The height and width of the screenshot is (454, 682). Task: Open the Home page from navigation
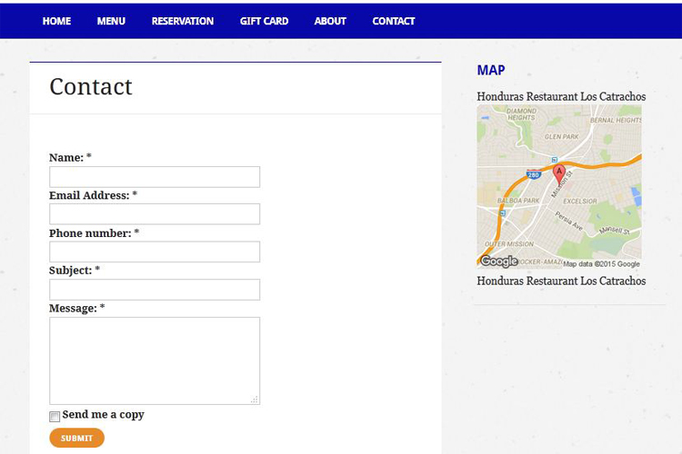(x=56, y=21)
